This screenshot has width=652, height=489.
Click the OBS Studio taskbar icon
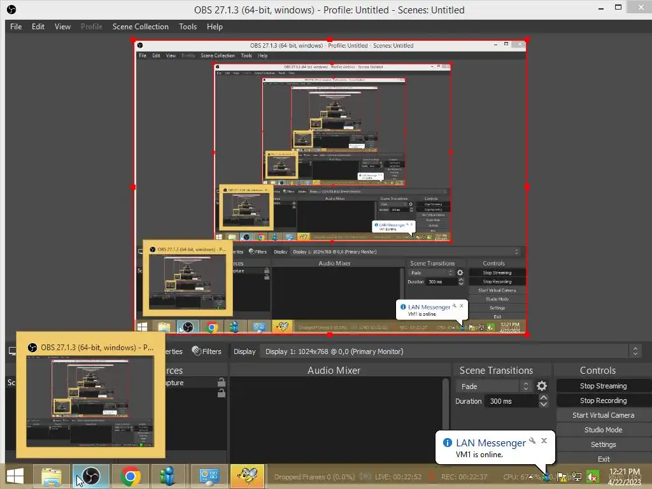91,476
